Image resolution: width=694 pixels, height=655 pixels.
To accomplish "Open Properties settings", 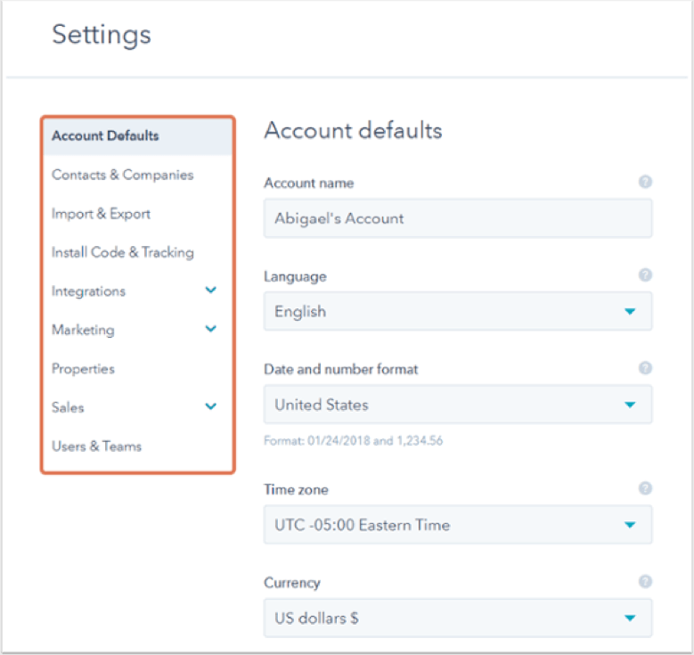I will (x=83, y=369).
